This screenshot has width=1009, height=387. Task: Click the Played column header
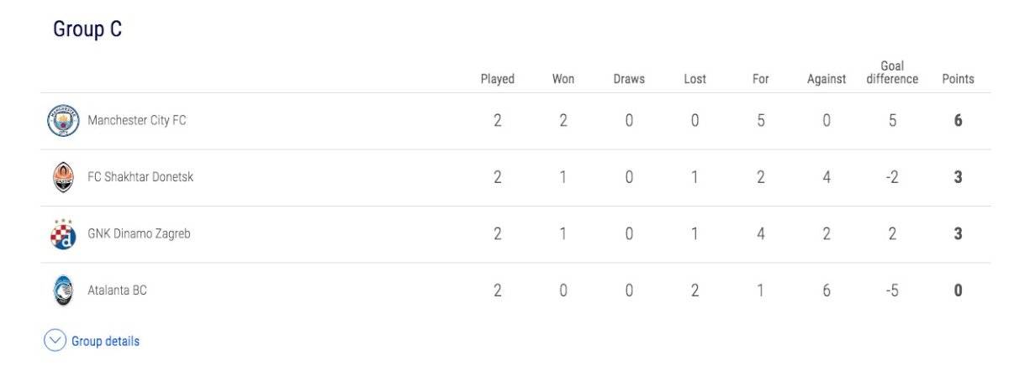(497, 79)
